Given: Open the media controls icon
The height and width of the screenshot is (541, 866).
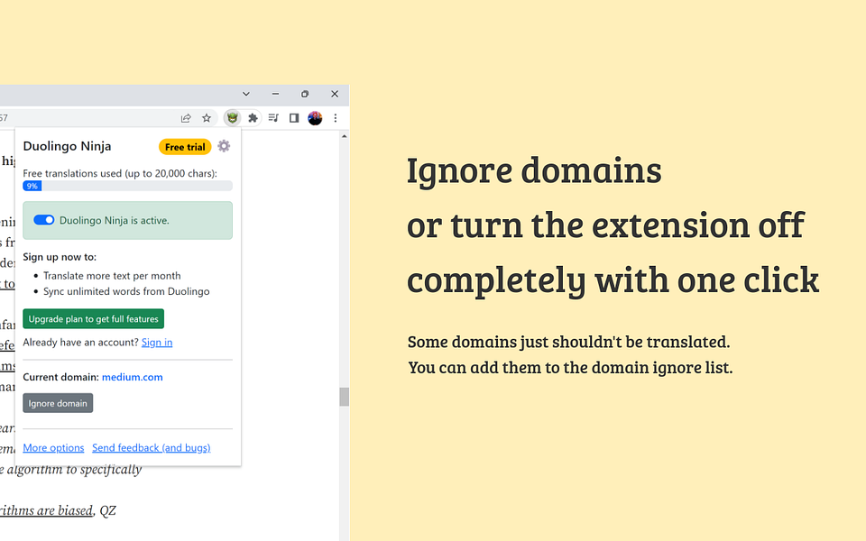Looking at the screenshot, I should (x=273, y=117).
